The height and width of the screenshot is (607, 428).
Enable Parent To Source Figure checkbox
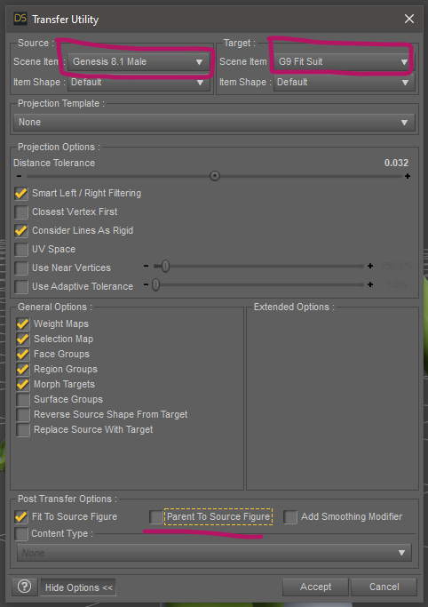click(156, 517)
